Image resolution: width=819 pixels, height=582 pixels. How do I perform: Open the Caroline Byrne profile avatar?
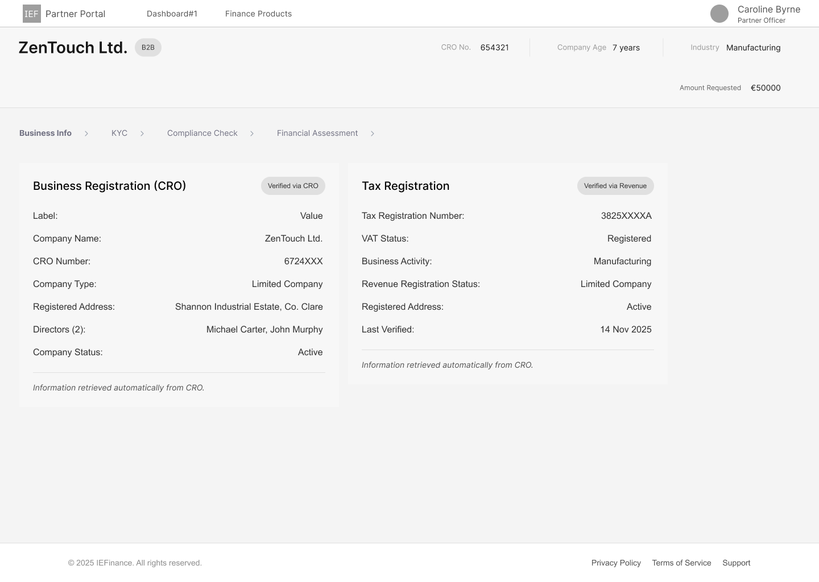(x=719, y=14)
